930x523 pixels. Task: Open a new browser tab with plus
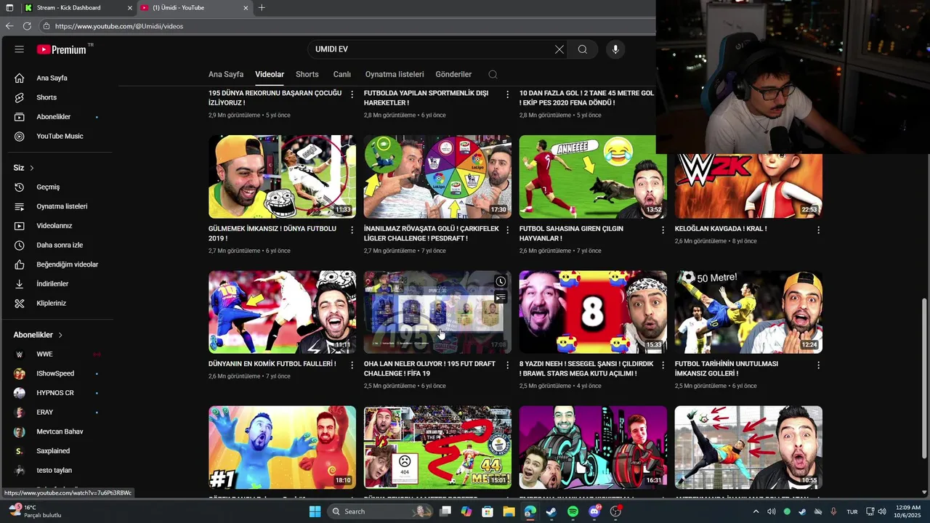click(262, 8)
